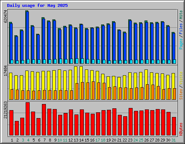
Task: Click the red KBytes bar for day 20
Action: [114, 122]
